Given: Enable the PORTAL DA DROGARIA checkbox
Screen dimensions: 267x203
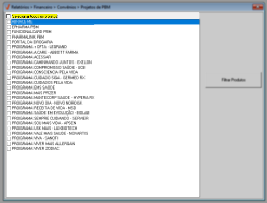Looking at the screenshot, I should coord(9,42).
